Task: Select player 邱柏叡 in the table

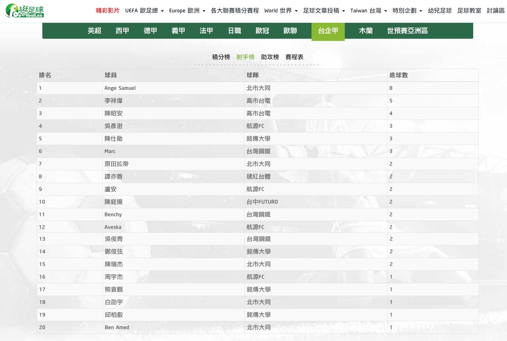Action: tap(114, 315)
